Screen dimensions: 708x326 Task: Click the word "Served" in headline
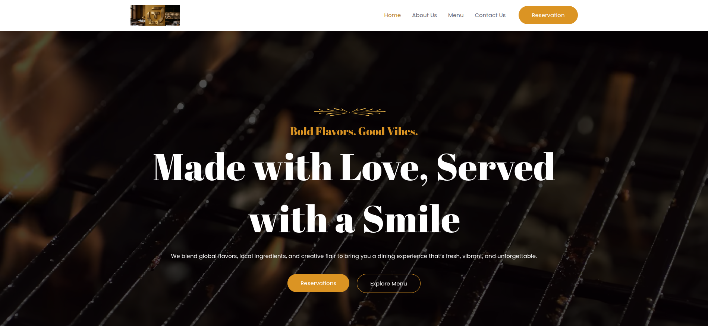point(495,167)
